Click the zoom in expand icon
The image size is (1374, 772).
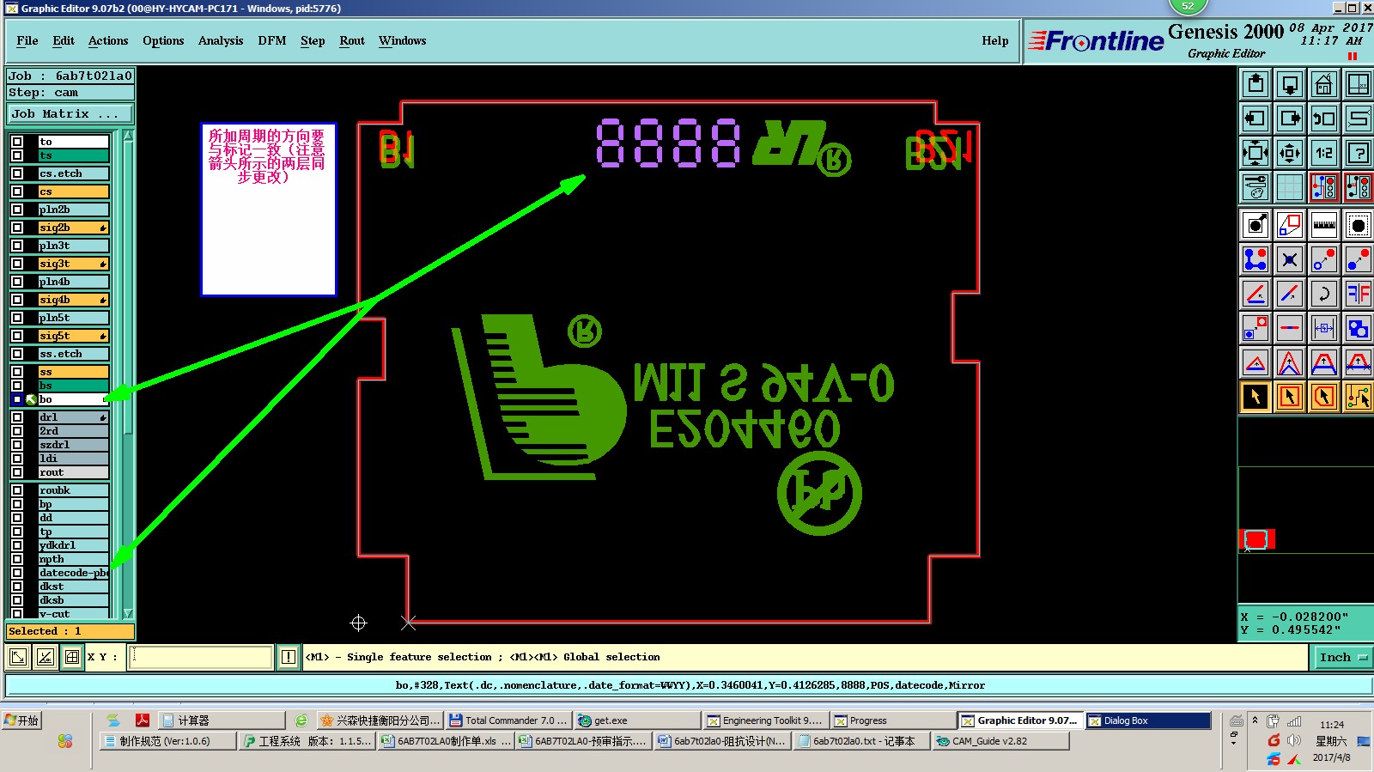tap(1255, 154)
